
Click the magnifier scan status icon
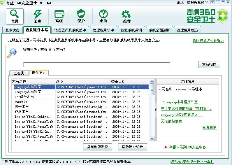(12, 53)
